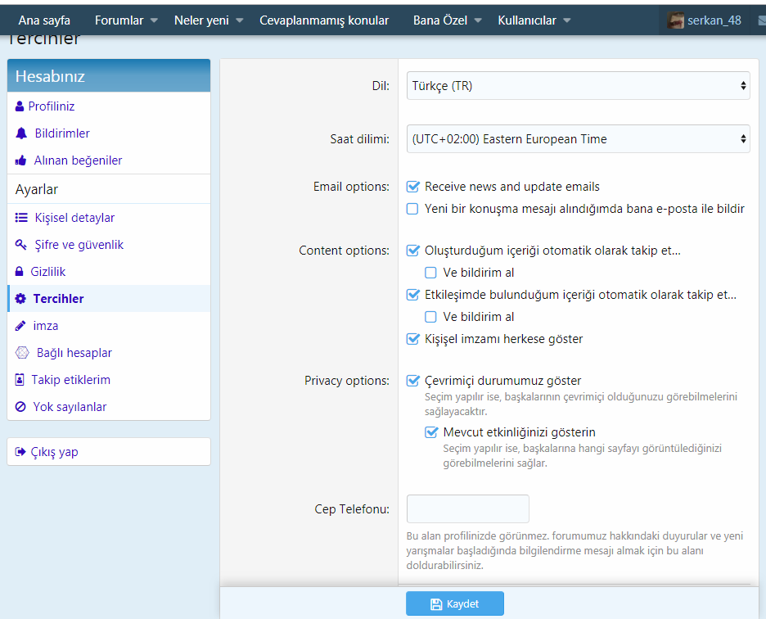Image resolution: width=766 pixels, height=619 pixels.
Task: Focus the Cep Telefonu input field
Action: [x=467, y=508]
